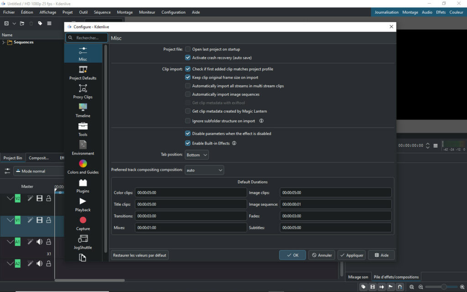Open the Project Defaults category
467x292 pixels.
83,73
